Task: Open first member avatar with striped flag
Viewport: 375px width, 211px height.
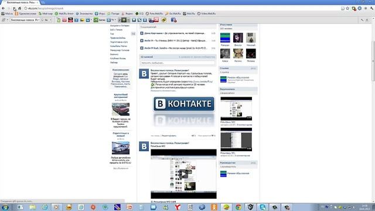Action: tap(225, 38)
